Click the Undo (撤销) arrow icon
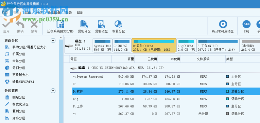260x123 pixels. click(20, 25)
